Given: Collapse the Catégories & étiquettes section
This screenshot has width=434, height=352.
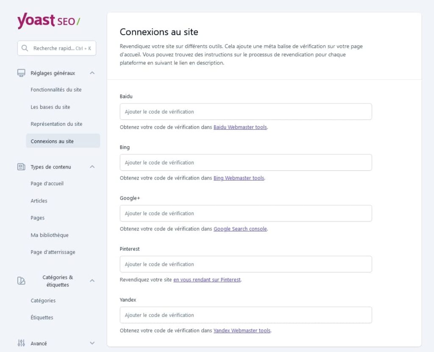Looking at the screenshot, I should point(92,280).
